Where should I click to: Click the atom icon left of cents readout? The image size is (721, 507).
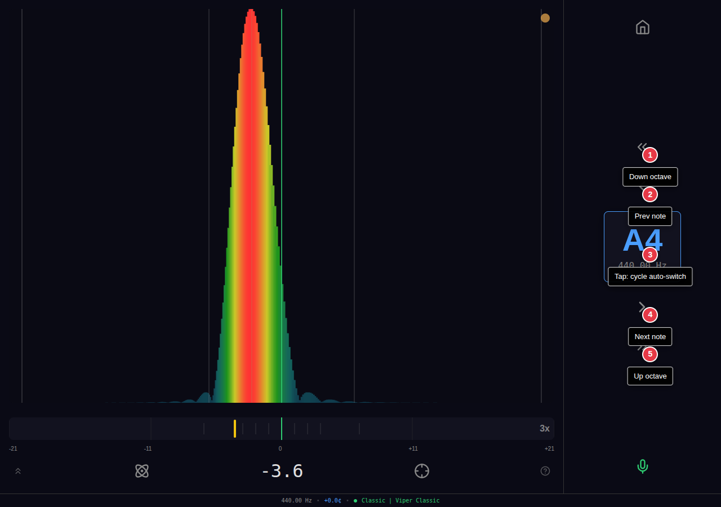point(142,471)
